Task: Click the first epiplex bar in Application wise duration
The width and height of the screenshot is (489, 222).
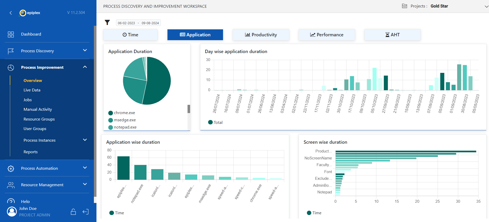Action: (x=123, y=168)
